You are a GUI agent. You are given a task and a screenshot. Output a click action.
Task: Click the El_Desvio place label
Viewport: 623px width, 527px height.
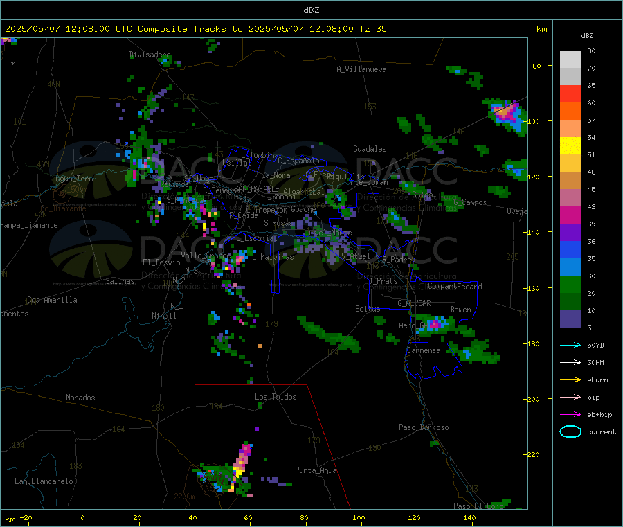pyautogui.click(x=161, y=262)
